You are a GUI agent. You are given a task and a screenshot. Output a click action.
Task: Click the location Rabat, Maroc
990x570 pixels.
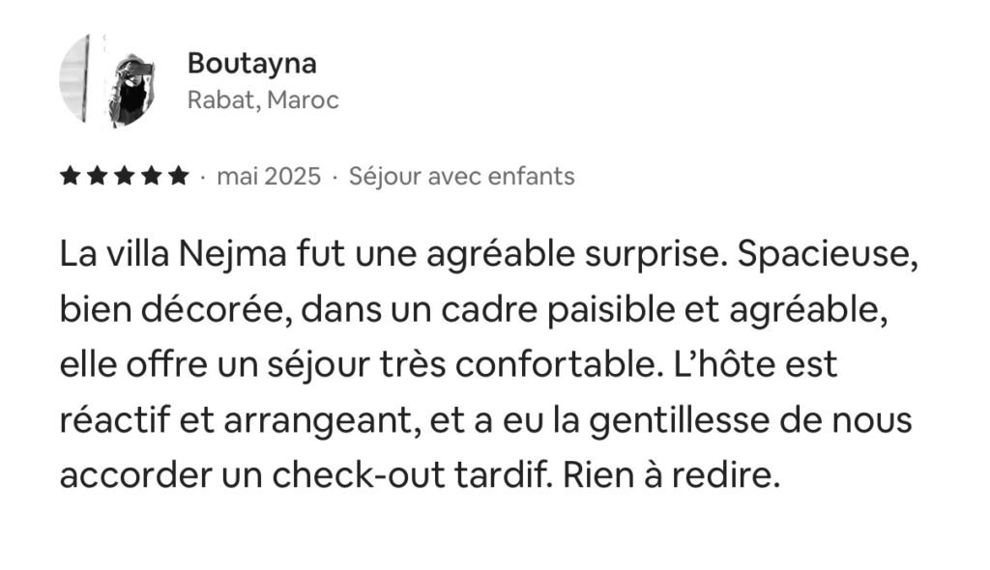(x=263, y=100)
